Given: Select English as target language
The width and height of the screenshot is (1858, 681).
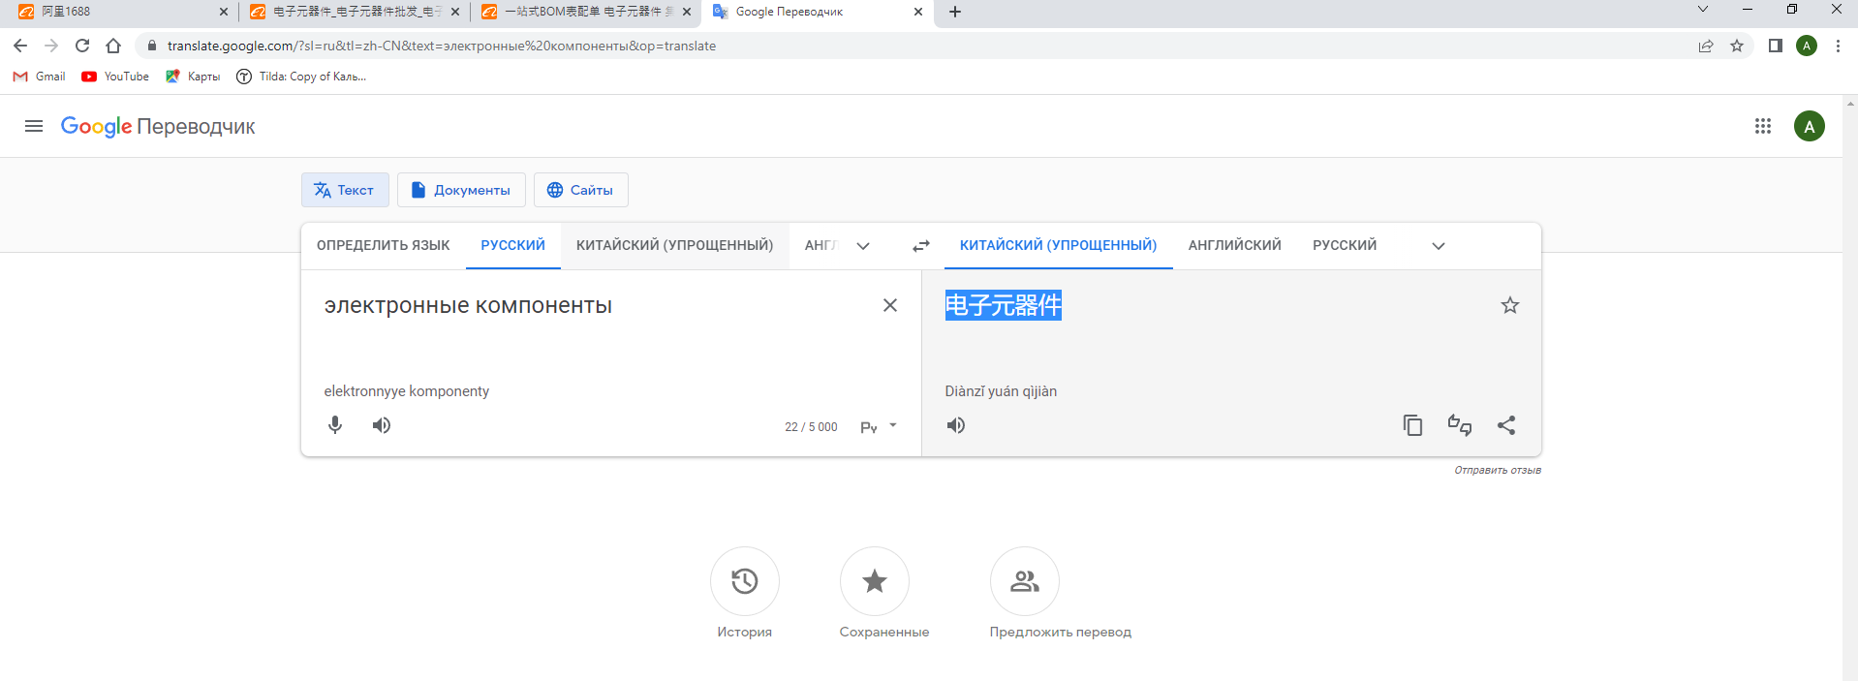Looking at the screenshot, I should 1234,245.
